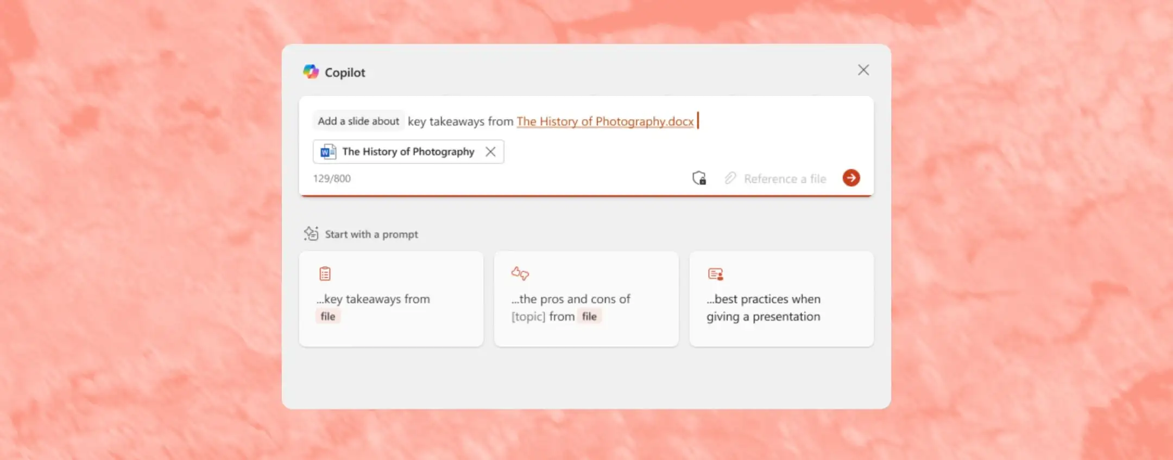Select best practices when giving presentation card
This screenshot has width=1173, height=460.
tap(781, 299)
